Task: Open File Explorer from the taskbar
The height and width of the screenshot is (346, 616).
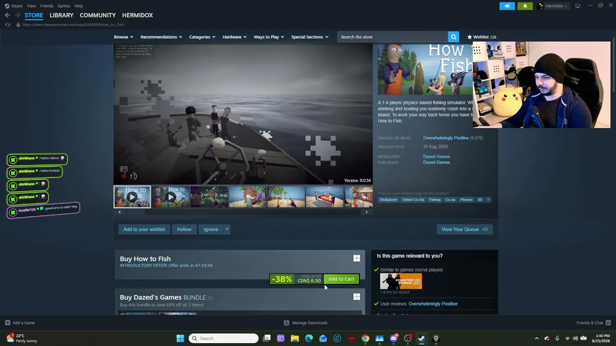Action: coord(295,338)
